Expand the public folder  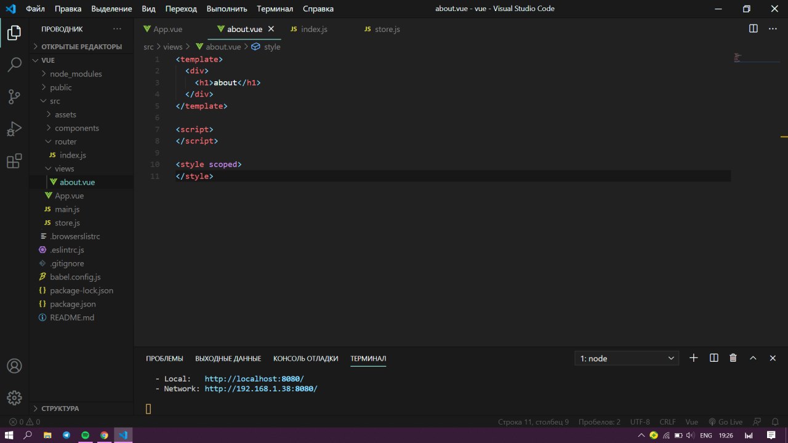pos(81,87)
